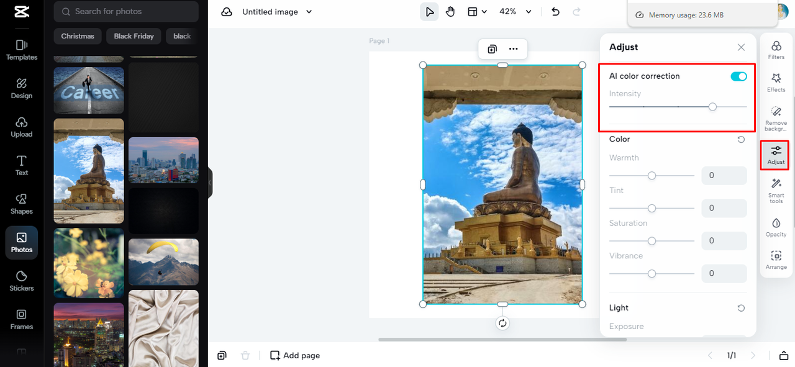Click the Memory usage: 23.6 MB indicator
This screenshot has width=795, height=367.
(679, 15)
